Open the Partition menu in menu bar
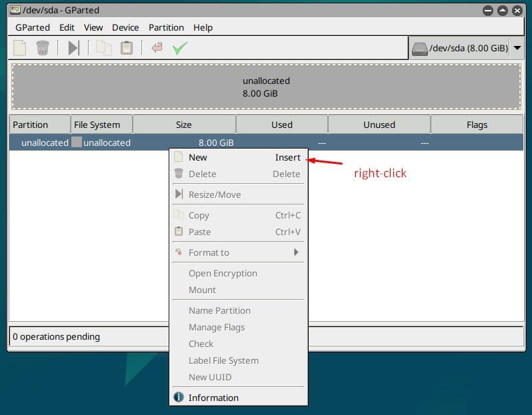Viewport: 532px width, 415px height. tap(166, 27)
